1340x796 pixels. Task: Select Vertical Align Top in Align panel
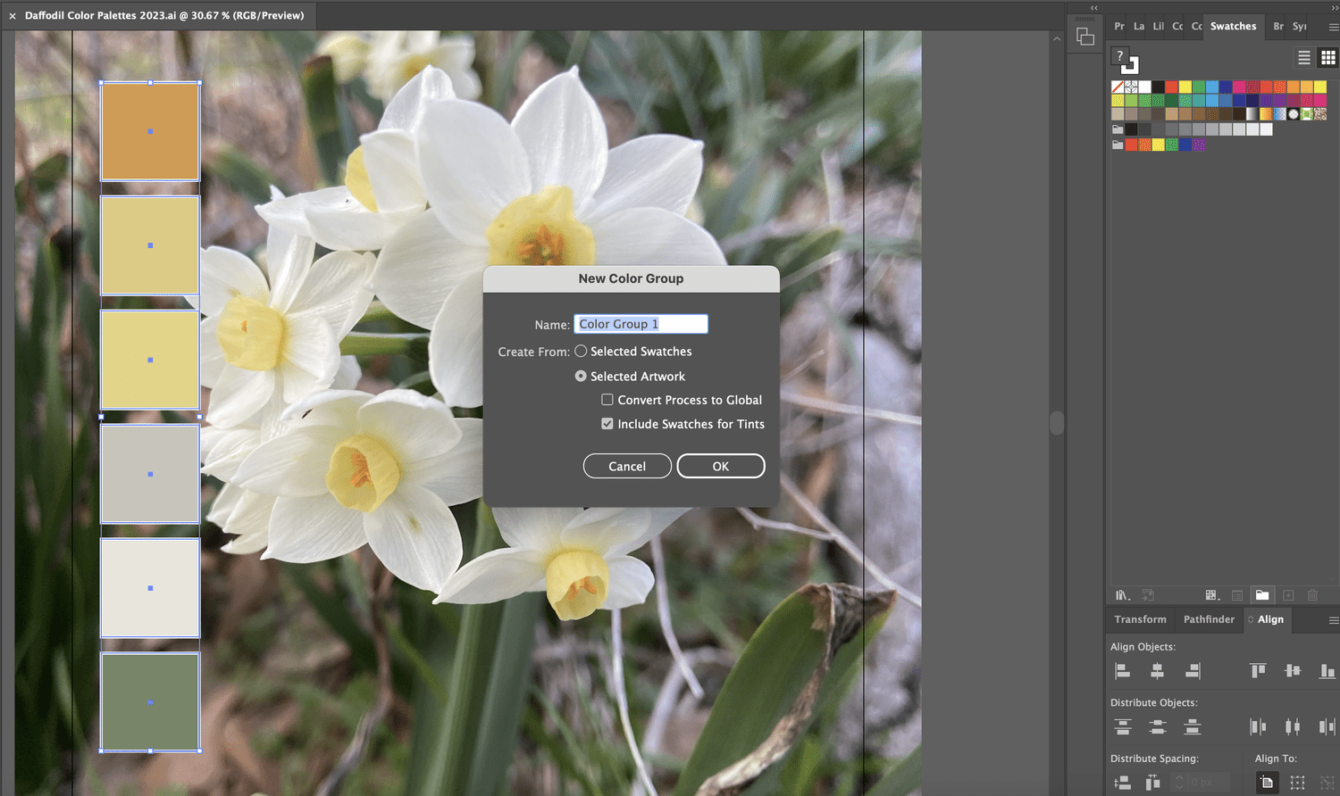pyautogui.click(x=1258, y=670)
